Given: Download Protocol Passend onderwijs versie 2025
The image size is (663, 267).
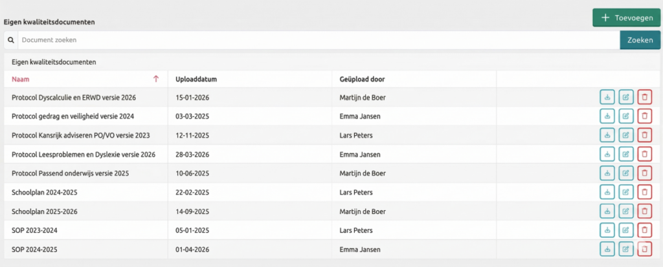Looking at the screenshot, I should click(x=607, y=173).
